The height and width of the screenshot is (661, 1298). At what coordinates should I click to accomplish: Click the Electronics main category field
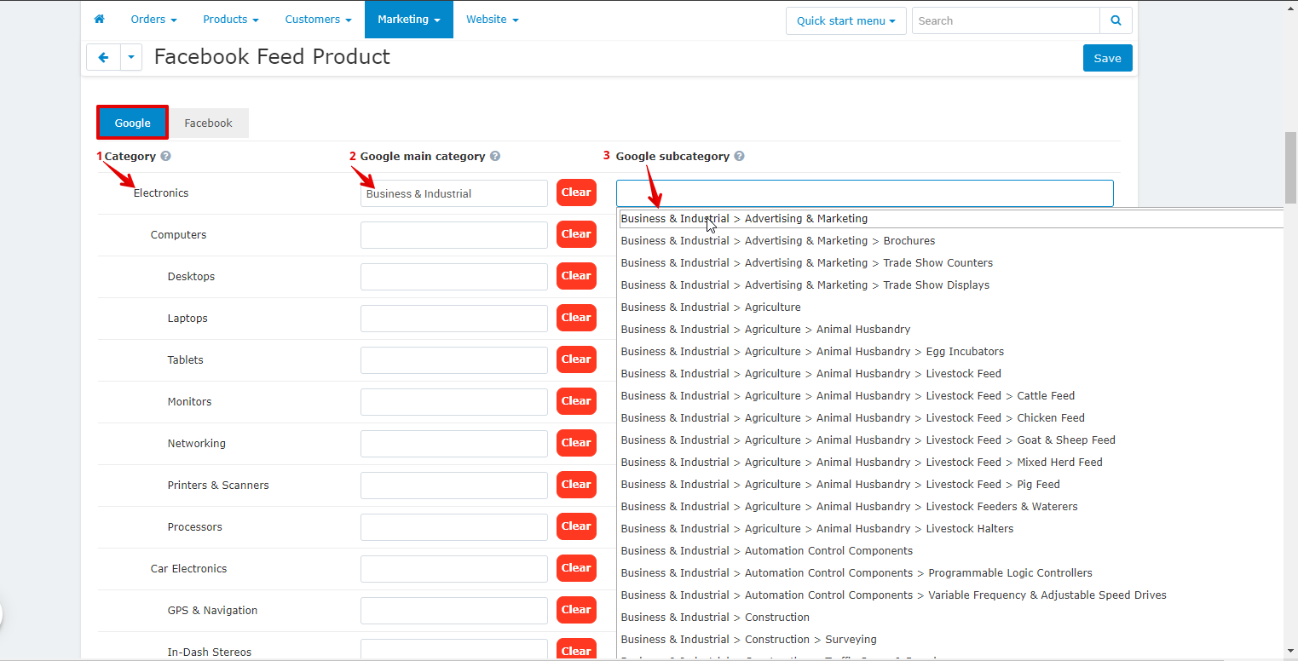[454, 193]
